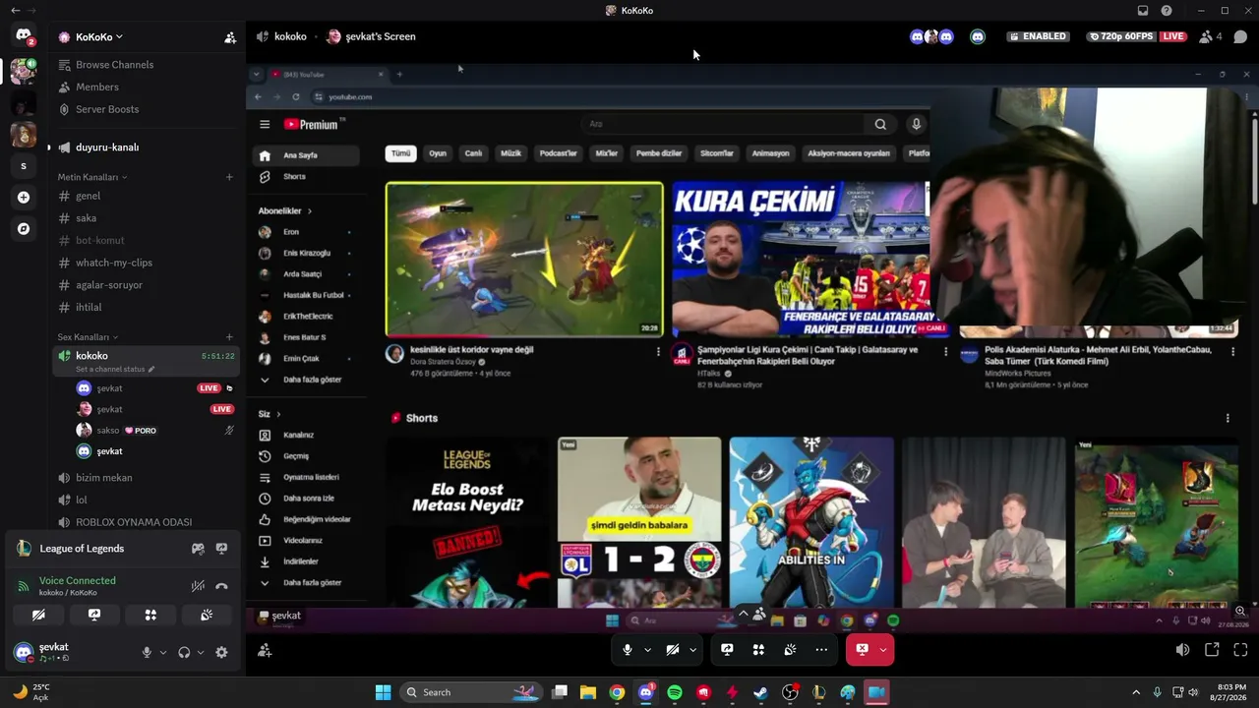The height and width of the screenshot is (708, 1259).
Task: Open the Help question mark icon
Action: [x=1167, y=11]
